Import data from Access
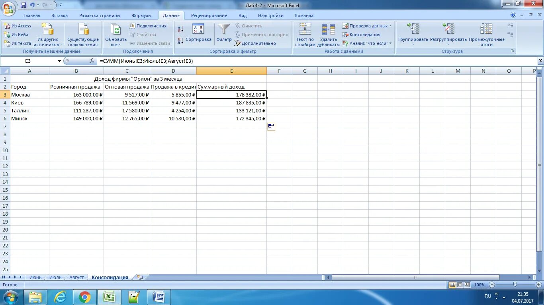This screenshot has width=544, height=305. (x=18, y=26)
